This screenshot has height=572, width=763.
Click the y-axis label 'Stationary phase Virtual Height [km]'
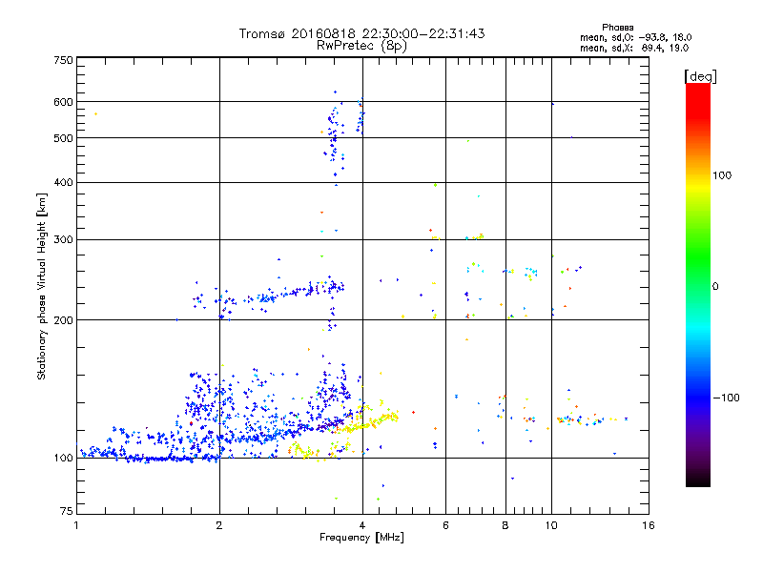point(41,287)
